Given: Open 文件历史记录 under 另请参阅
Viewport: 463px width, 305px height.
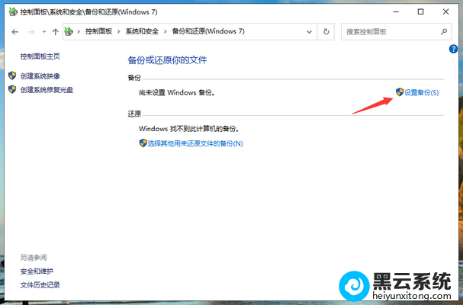Looking at the screenshot, I should [40, 285].
